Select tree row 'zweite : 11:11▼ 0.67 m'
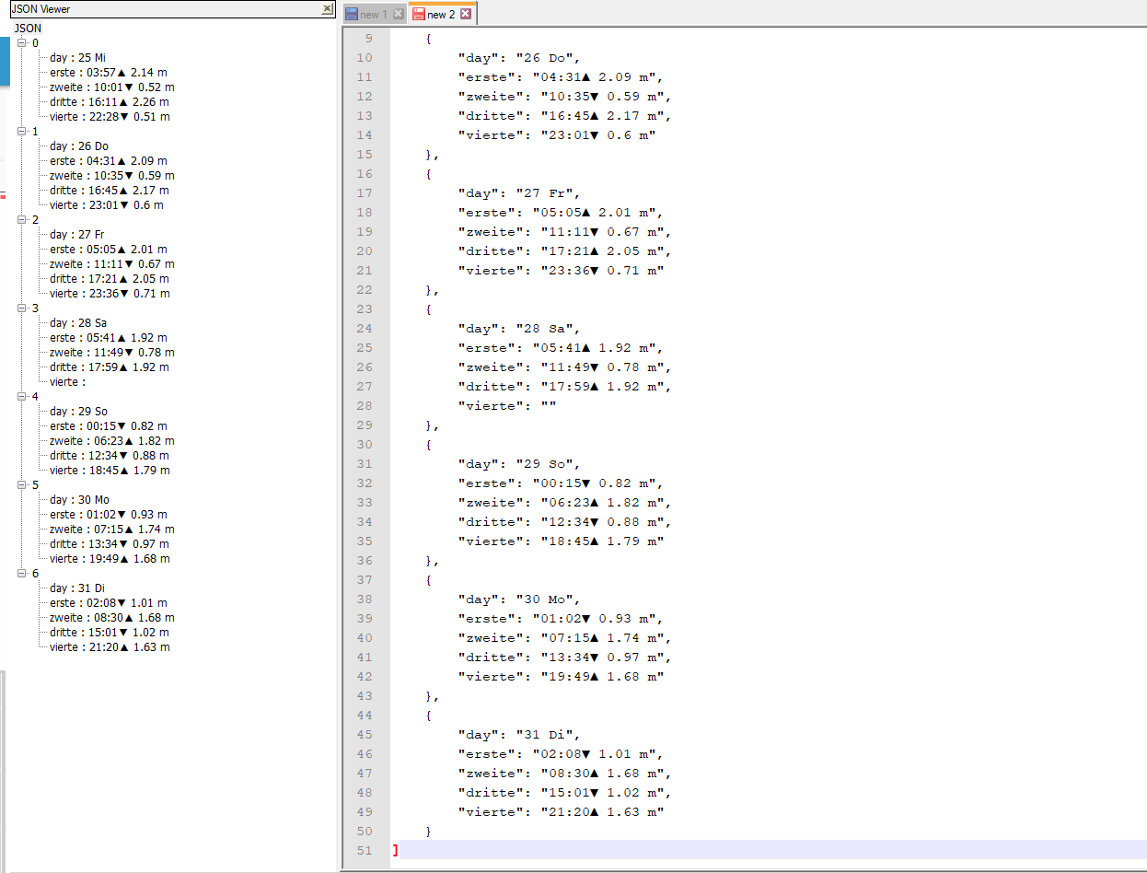1147x873 pixels. point(111,264)
